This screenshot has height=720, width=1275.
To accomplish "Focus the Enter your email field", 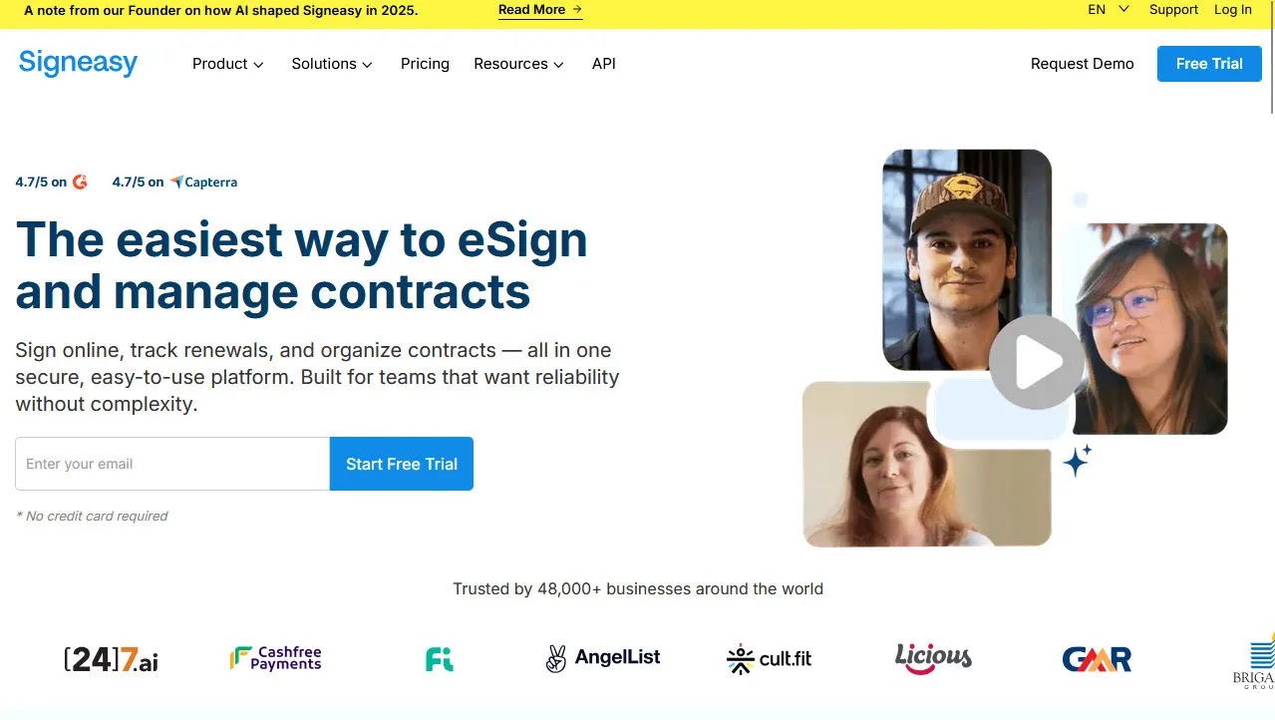I will click(172, 464).
